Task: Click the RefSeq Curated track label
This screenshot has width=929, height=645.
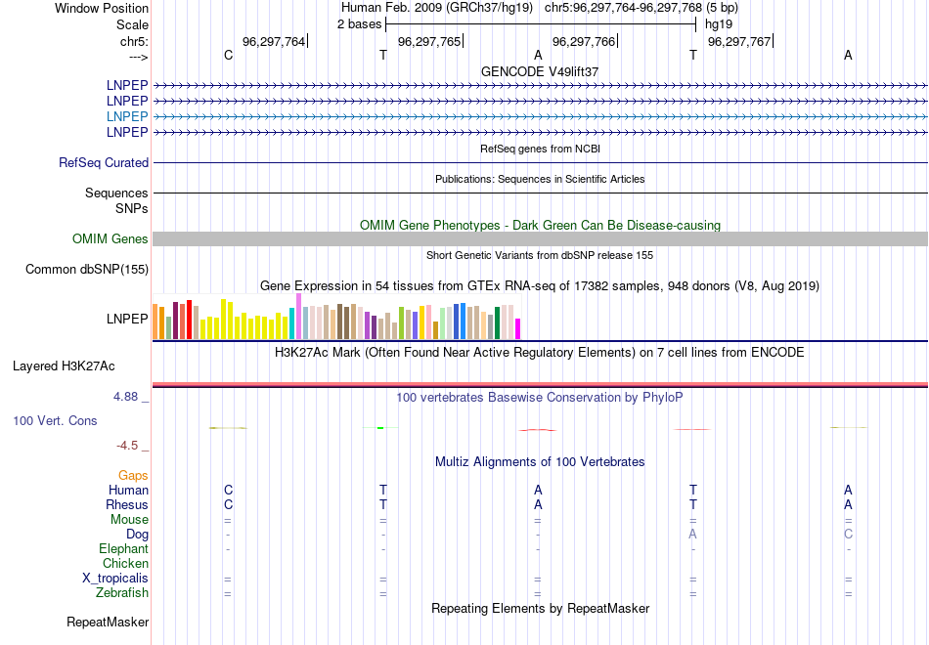Action: point(104,162)
